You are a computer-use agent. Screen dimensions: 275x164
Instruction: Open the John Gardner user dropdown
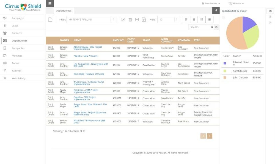(x=211, y=3)
